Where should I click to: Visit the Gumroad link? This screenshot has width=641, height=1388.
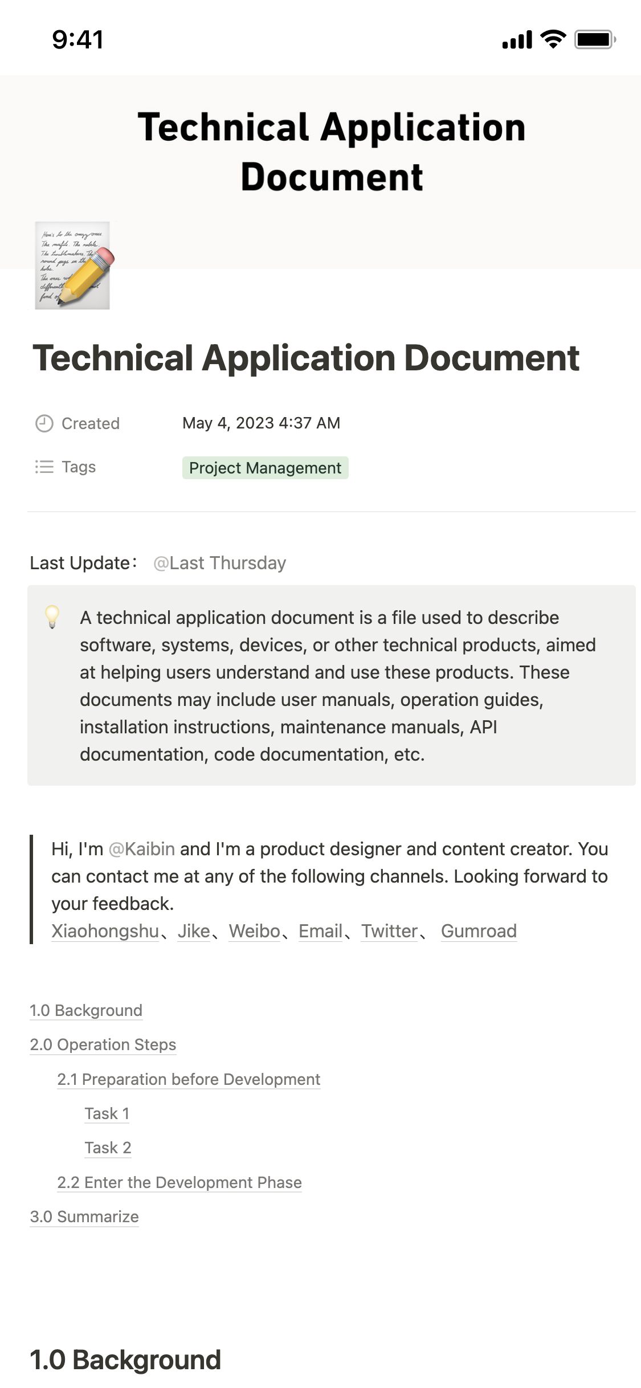pos(479,931)
